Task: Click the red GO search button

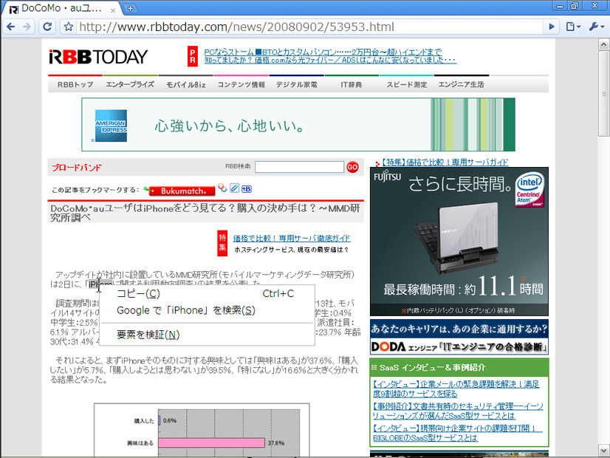Action: coord(352,167)
